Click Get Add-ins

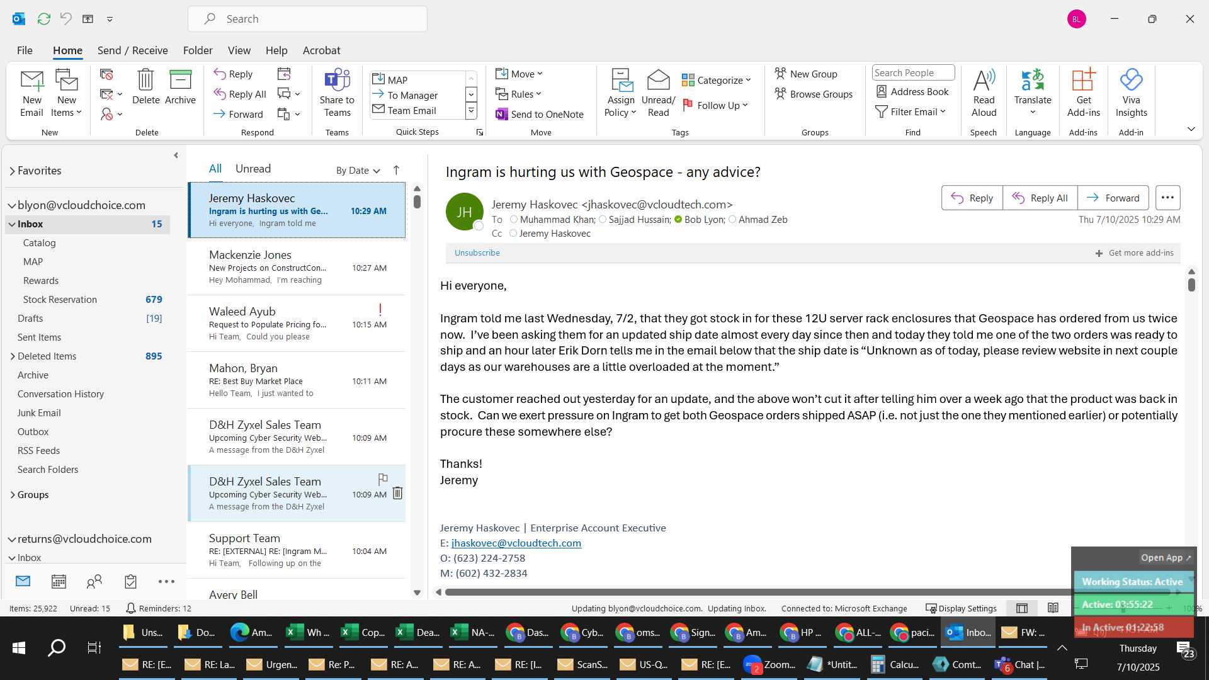tap(1083, 93)
